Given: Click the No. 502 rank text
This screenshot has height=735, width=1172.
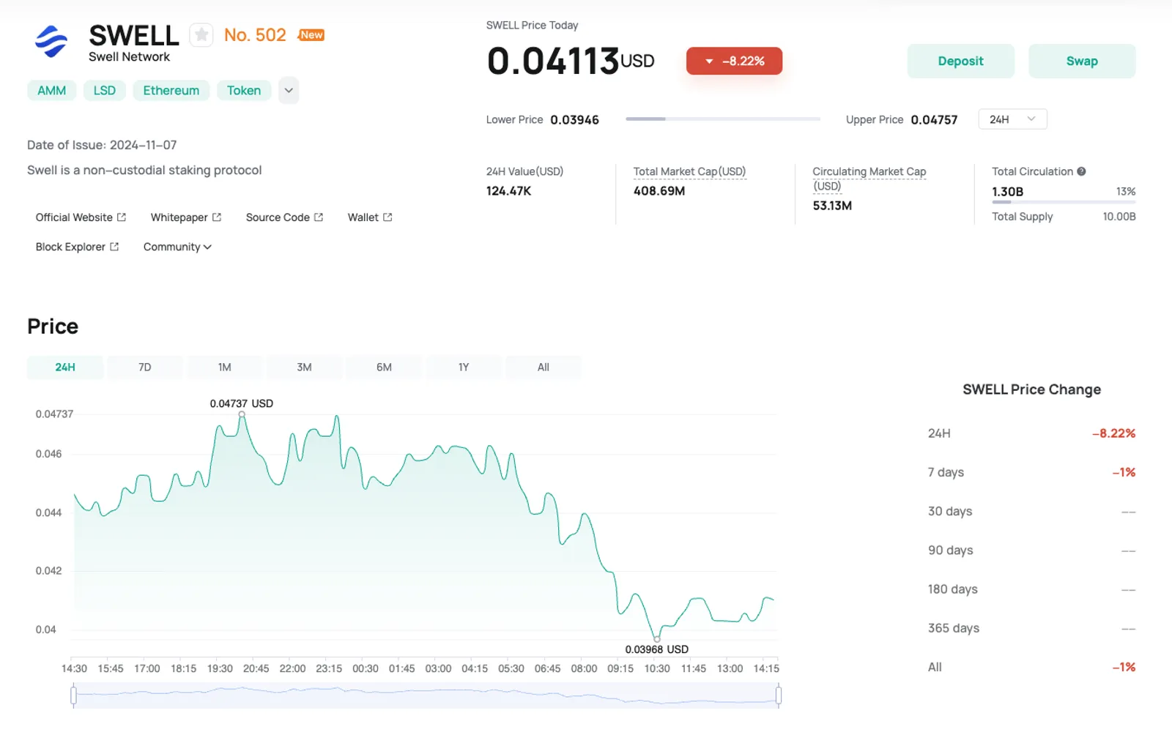Looking at the screenshot, I should [255, 35].
